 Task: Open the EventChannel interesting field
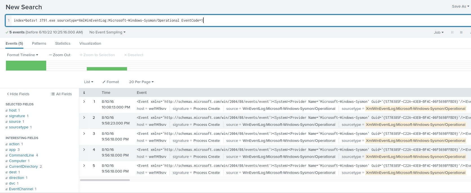point(21,189)
